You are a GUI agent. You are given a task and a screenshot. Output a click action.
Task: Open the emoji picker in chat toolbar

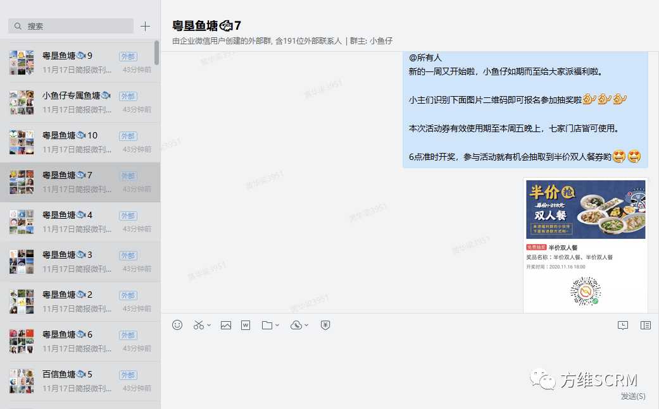coord(177,325)
